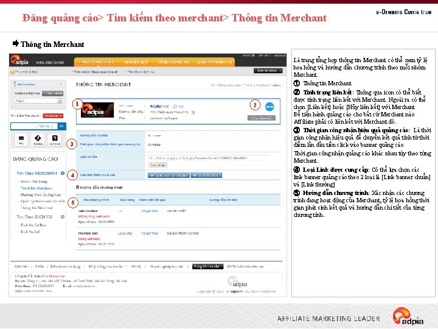Viewport: 438px width, 329px height.
Task: Click the 'Điều khoản sử dụng' footer link
Action: pyautogui.click(x=65, y=266)
